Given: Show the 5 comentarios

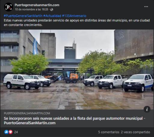Looking at the screenshot, I should 109,132.
